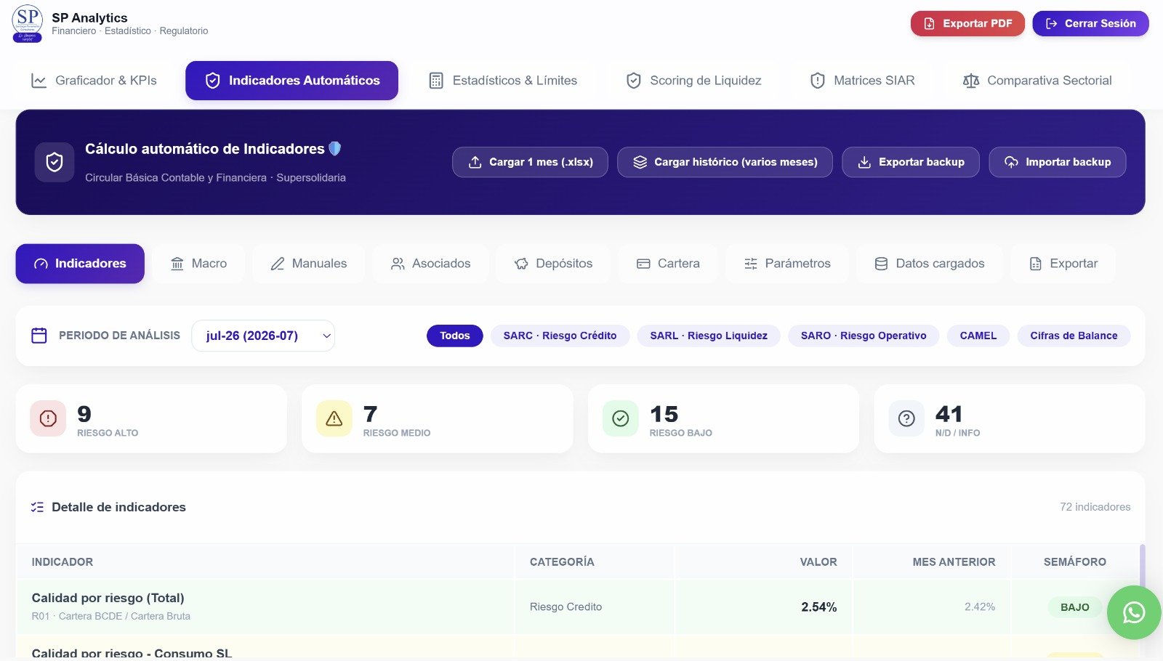This screenshot has height=661, width=1163.
Task: Filter by SARO · Riesgo Operativo
Action: click(x=864, y=336)
